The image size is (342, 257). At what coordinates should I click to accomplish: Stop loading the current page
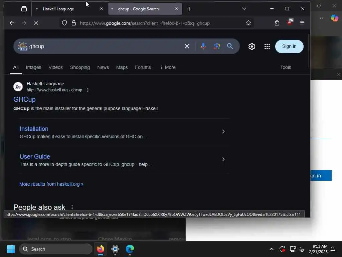36,23
